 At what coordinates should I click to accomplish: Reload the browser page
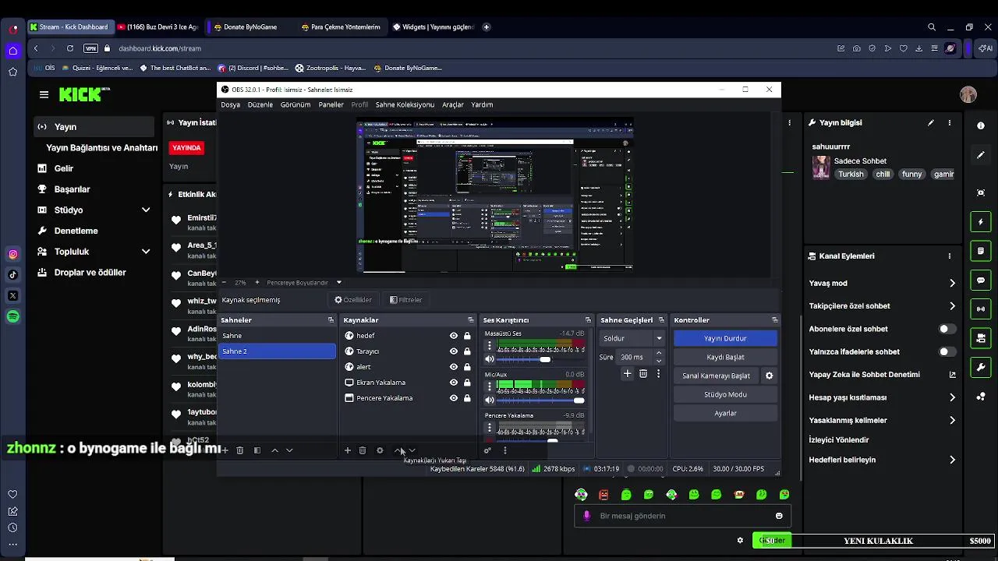coord(69,48)
